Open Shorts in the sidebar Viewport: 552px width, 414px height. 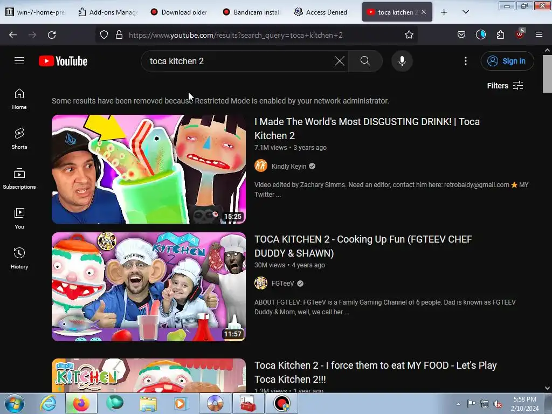tap(19, 139)
